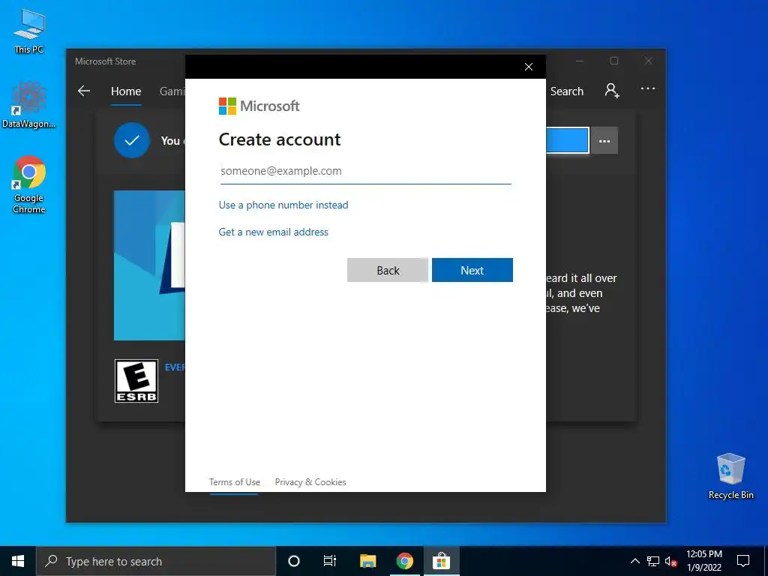Click the taskbar search box
The width and height of the screenshot is (768, 576).
click(156, 561)
